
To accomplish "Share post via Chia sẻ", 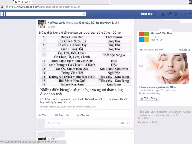I will point(83,115).
